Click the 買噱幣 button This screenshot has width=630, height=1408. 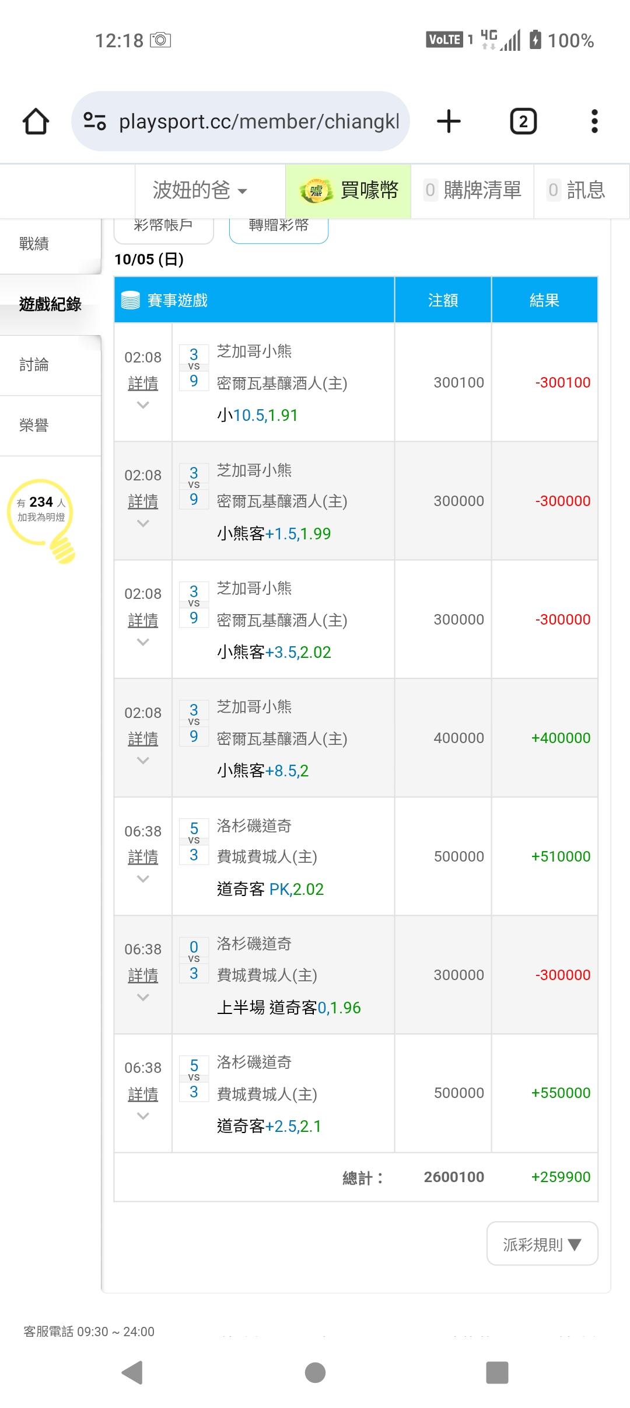click(x=349, y=190)
